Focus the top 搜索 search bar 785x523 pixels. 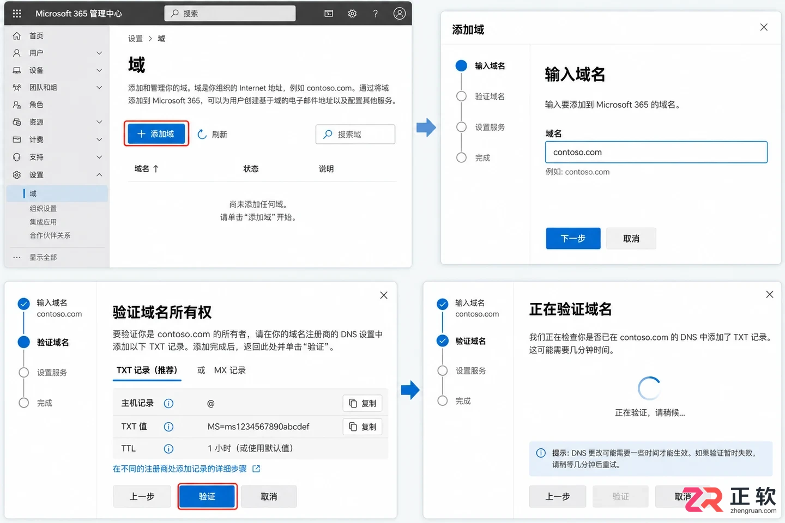click(230, 14)
